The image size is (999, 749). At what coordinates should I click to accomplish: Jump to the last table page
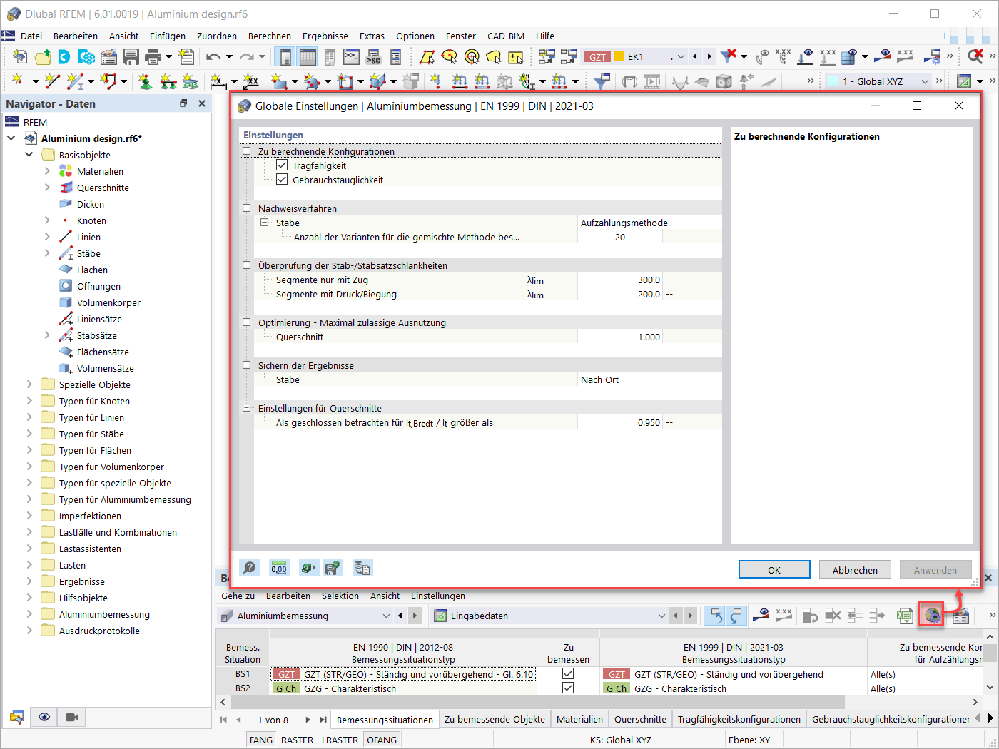tap(323, 720)
